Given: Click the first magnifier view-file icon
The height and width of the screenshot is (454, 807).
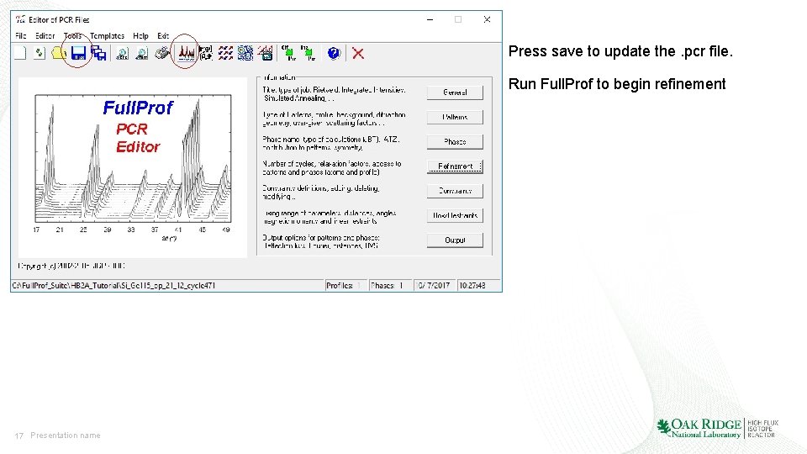Looking at the screenshot, I should [x=122, y=53].
